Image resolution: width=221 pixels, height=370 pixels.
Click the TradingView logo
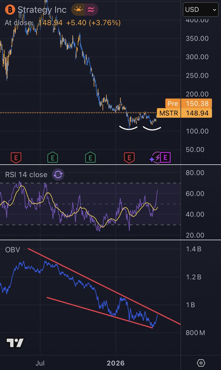tap(15, 343)
